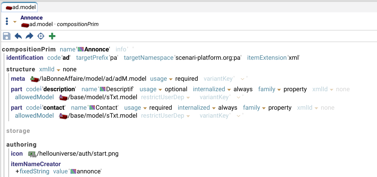The image size is (377, 177).
Task: Click the Redo arrow icon
Action: click(x=29, y=36)
